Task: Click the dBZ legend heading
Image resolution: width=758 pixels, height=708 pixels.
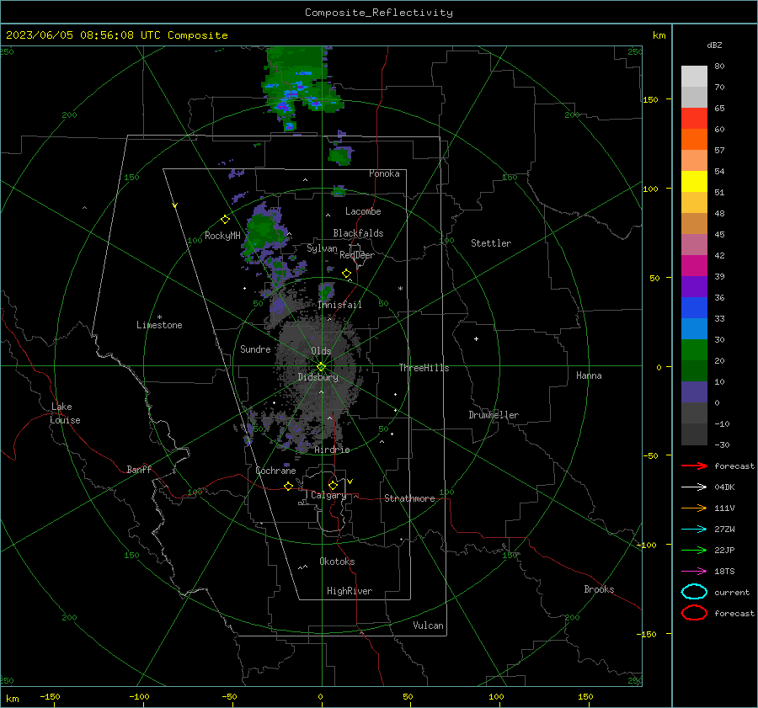Action: (714, 45)
